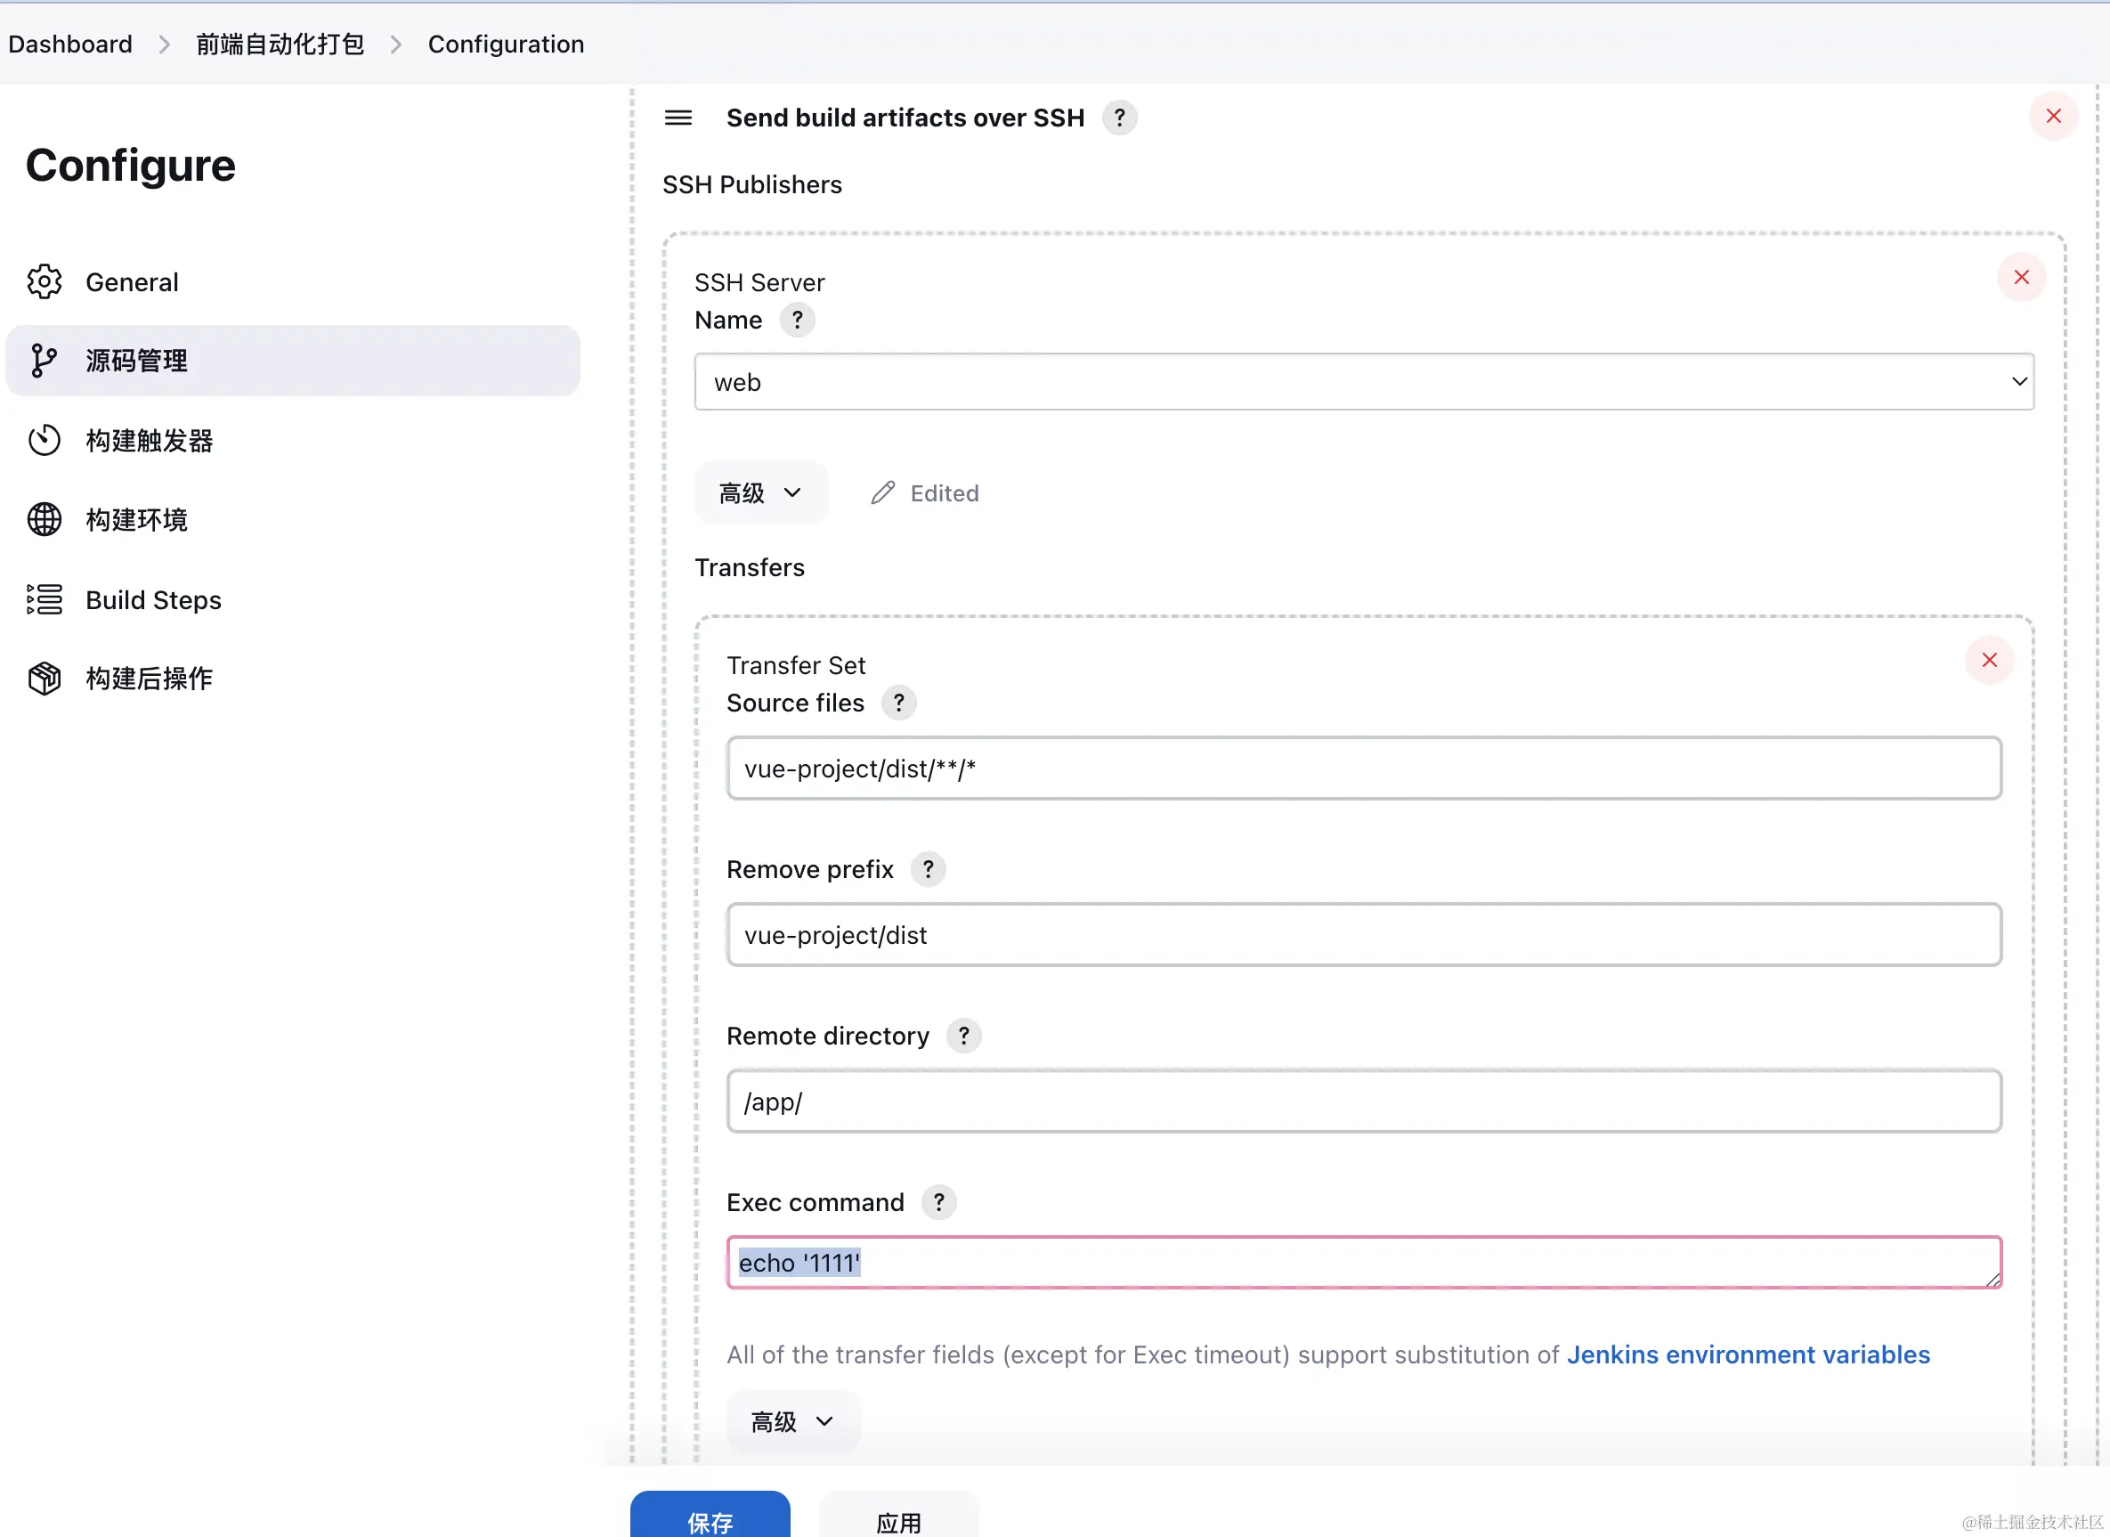Screen dimensions: 2110x1537
Task: Show help for Exec command field
Action: tap(938, 1202)
